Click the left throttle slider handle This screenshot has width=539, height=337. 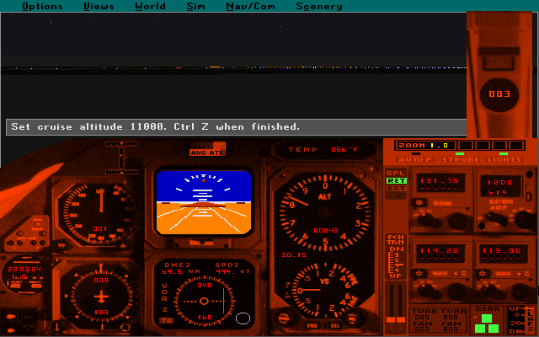click(391, 320)
